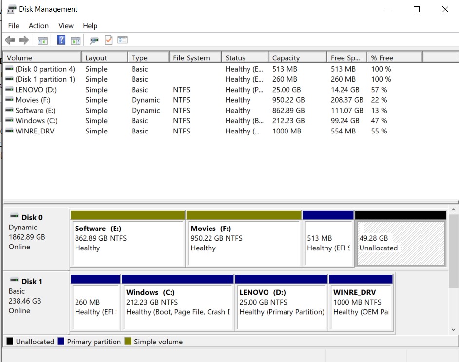Select the Movies (F:) row in volume list
Image resolution: width=459 pixels, height=362 pixels.
[34, 100]
